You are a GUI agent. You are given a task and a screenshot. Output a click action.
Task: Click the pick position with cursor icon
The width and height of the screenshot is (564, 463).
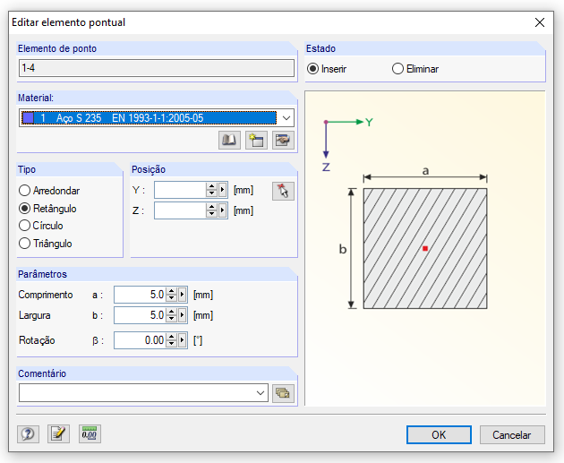click(x=283, y=191)
